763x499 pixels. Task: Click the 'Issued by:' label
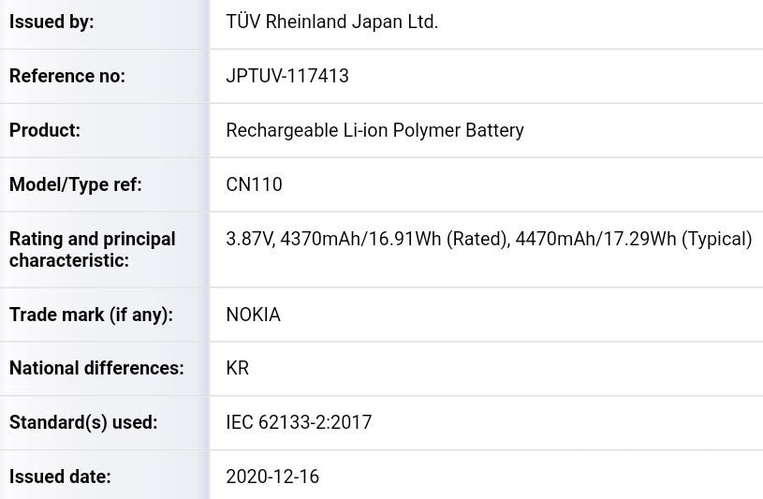[x=51, y=22]
